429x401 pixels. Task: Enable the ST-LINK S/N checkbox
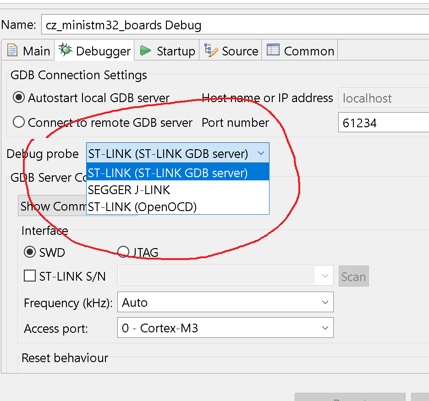coord(29,276)
